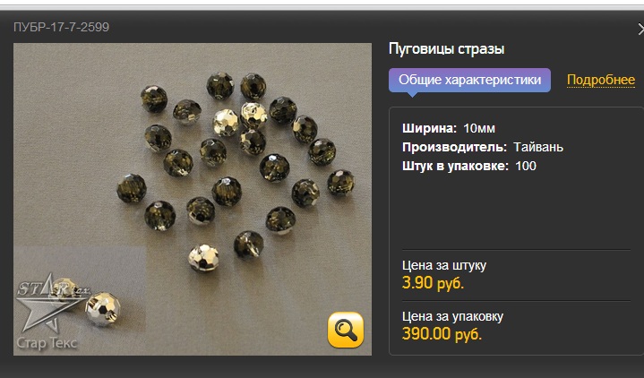Click the main photo of rhinestone buttons
644x378 pixels.
193,199
